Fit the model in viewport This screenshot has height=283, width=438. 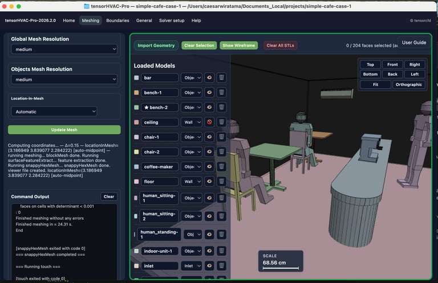coord(375,84)
